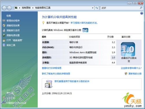Viewport: 145px width, 109px height.
Task: Select the 内存(RAM) row label
Action: click(48, 47)
